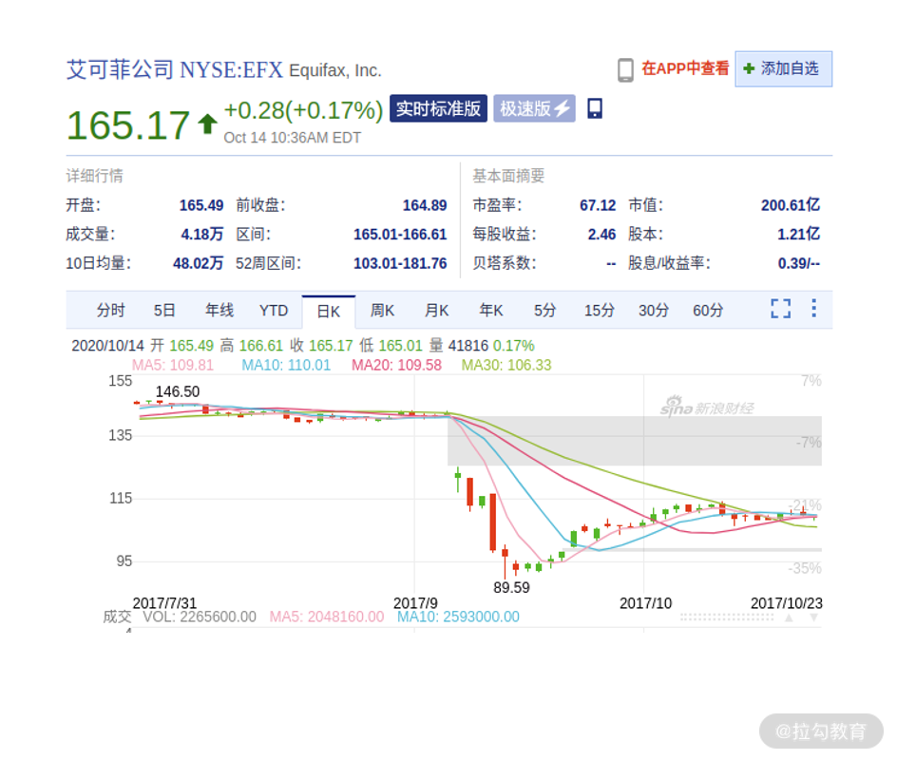Click the volume MA10: 2593000.00 label
This screenshot has height=760, width=897.
(x=458, y=617)
